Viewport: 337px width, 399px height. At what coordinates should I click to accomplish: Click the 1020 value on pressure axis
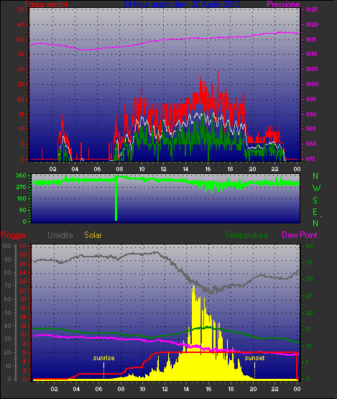(x=312, y=24)
